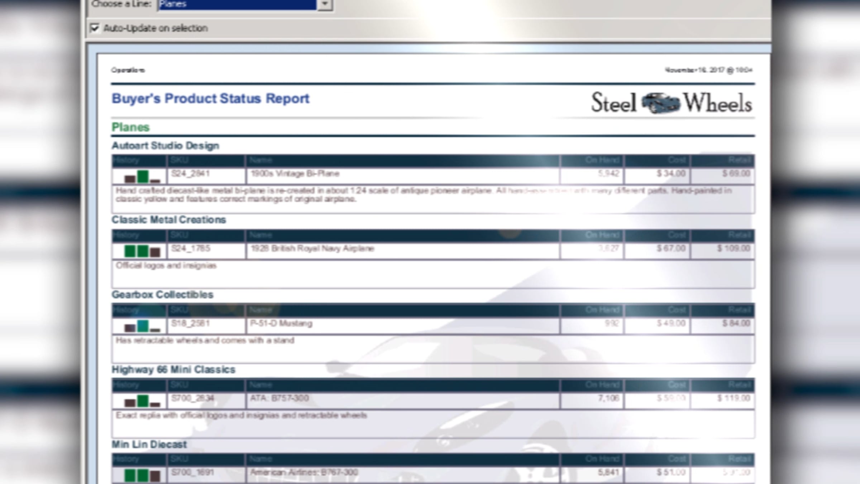This screenshot has height=484, width=860.
Task: Click the history bar chart for S24_1785
Action: point(142,251)
